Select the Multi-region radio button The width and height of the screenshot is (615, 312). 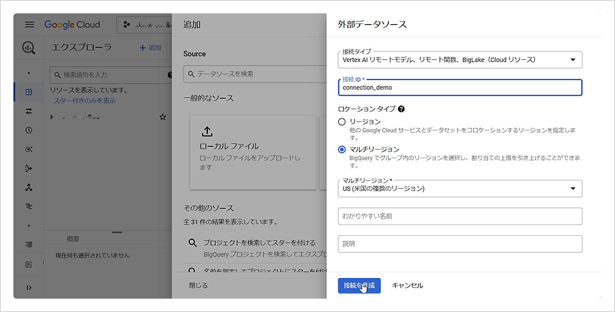pos(342,150)
